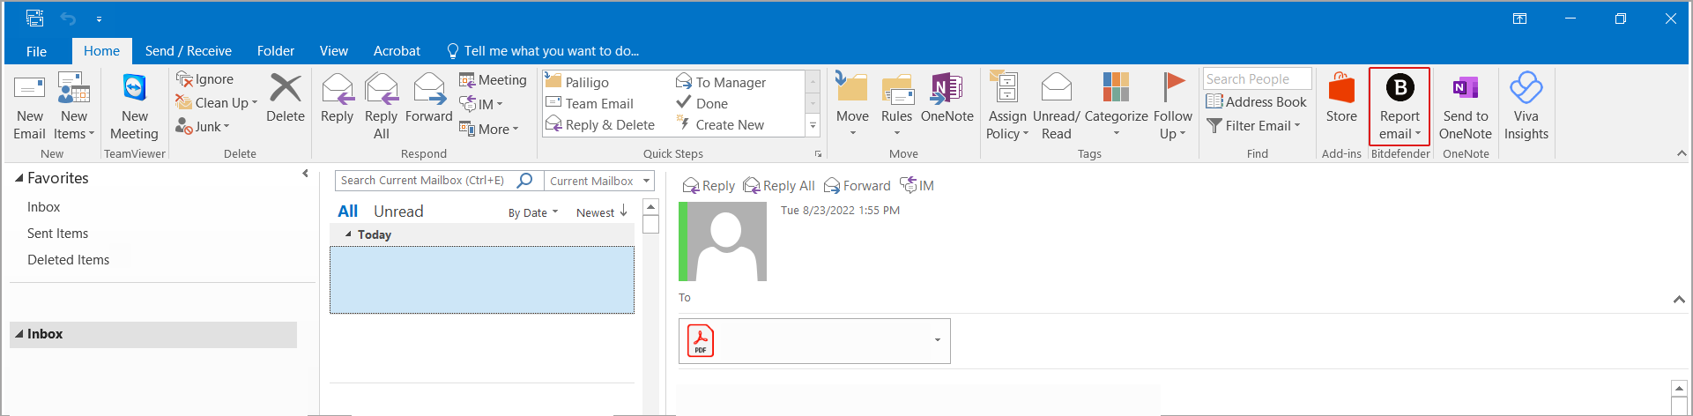Click the Search People field
This screenshot has height=416, width=1693.
click(x=1256, y=79)
